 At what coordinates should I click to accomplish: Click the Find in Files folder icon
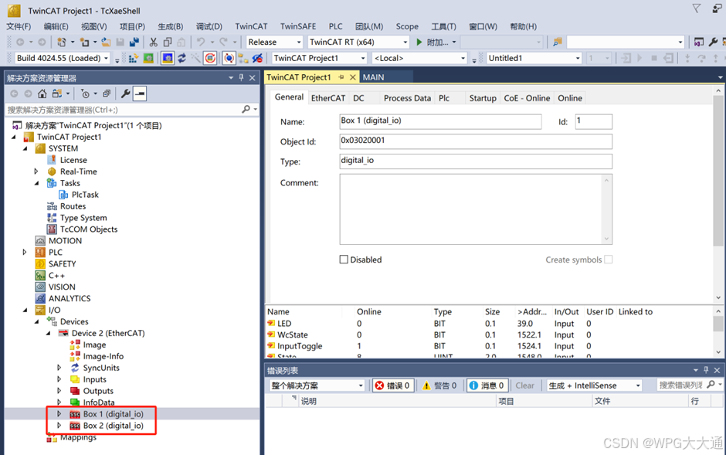click(558, 42)
